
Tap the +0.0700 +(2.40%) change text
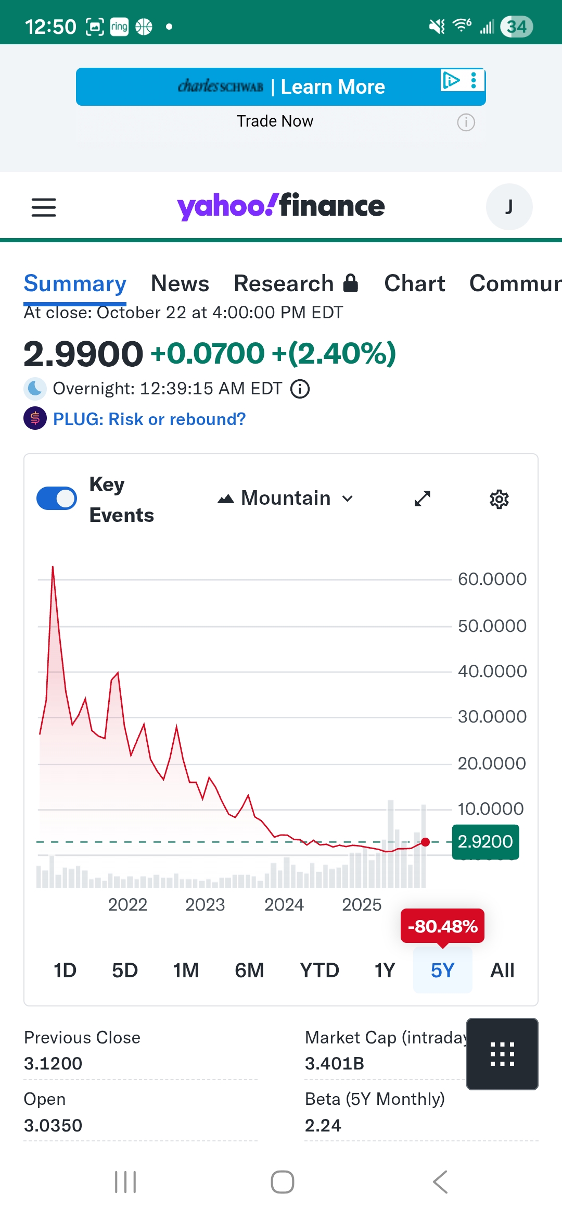[273, 353]
